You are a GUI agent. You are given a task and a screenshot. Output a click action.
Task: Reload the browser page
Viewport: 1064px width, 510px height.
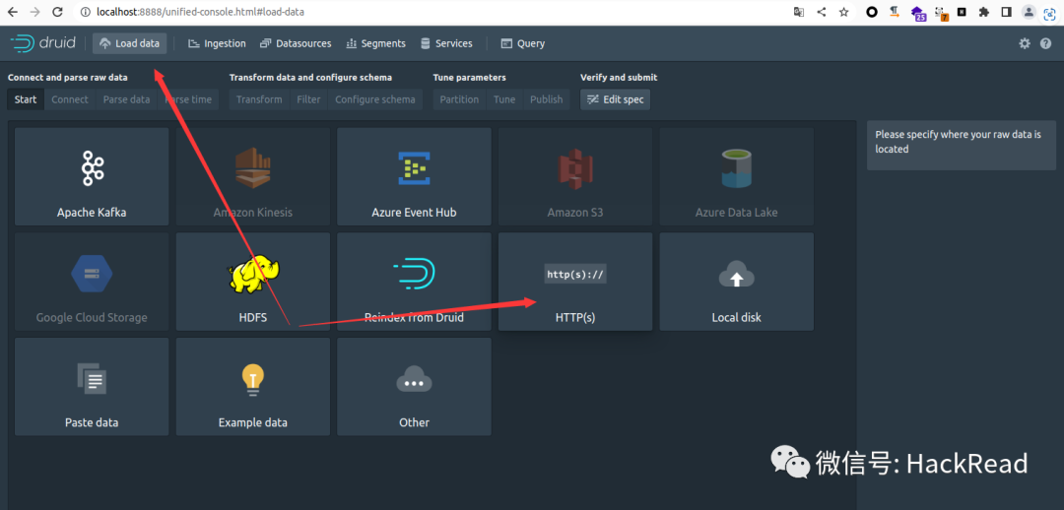[58, 12]
